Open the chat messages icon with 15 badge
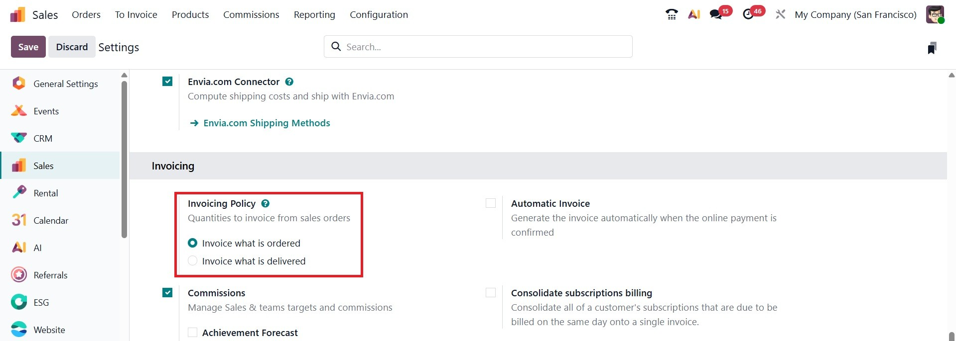This screenshot has height=341, width=956. point(716,14)
